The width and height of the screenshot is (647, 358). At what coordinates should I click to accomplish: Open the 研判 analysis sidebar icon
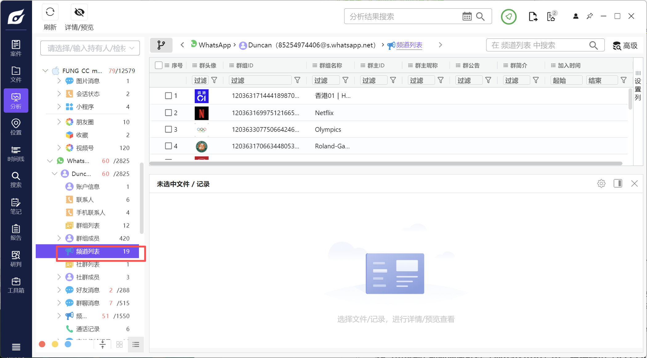tap(16, 259)
